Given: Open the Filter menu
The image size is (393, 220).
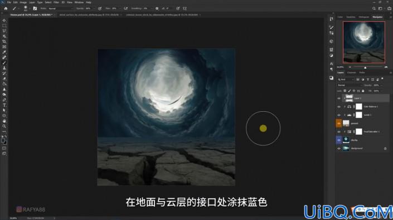Looking at the screenshot, I should click(56, 2).
